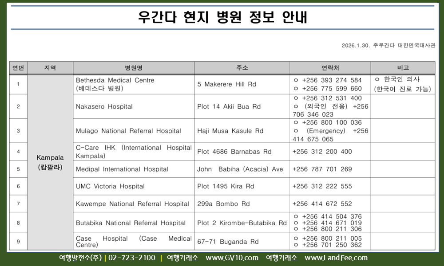Click the Kampala (캄팔라) region cell
444x266 pixels.
[50, 162]
